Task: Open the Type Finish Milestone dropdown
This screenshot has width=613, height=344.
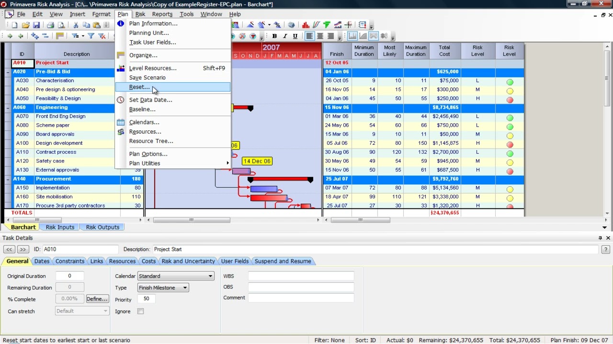Action: (x=163, y=288)
